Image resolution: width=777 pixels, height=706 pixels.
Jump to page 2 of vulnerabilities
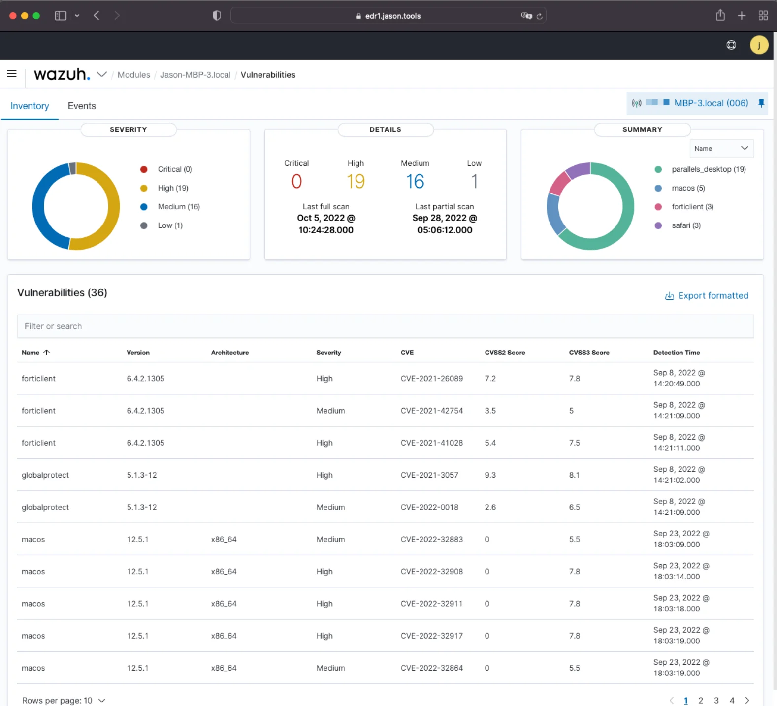pyautogui.click(x=701, y=700)
